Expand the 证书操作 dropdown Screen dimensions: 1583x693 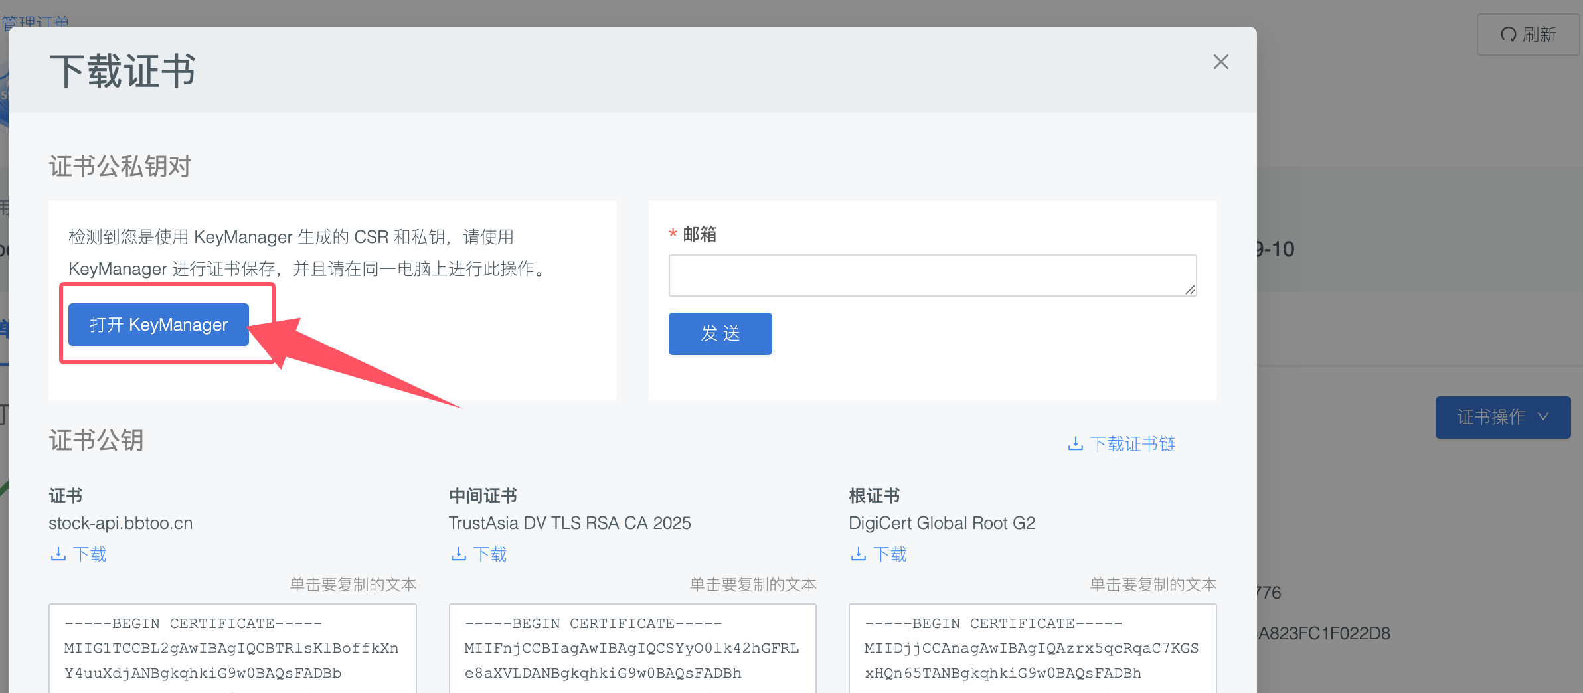point(1503,417)
